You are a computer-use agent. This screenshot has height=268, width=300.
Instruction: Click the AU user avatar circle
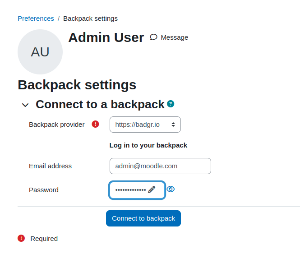(x=40, y=52)
